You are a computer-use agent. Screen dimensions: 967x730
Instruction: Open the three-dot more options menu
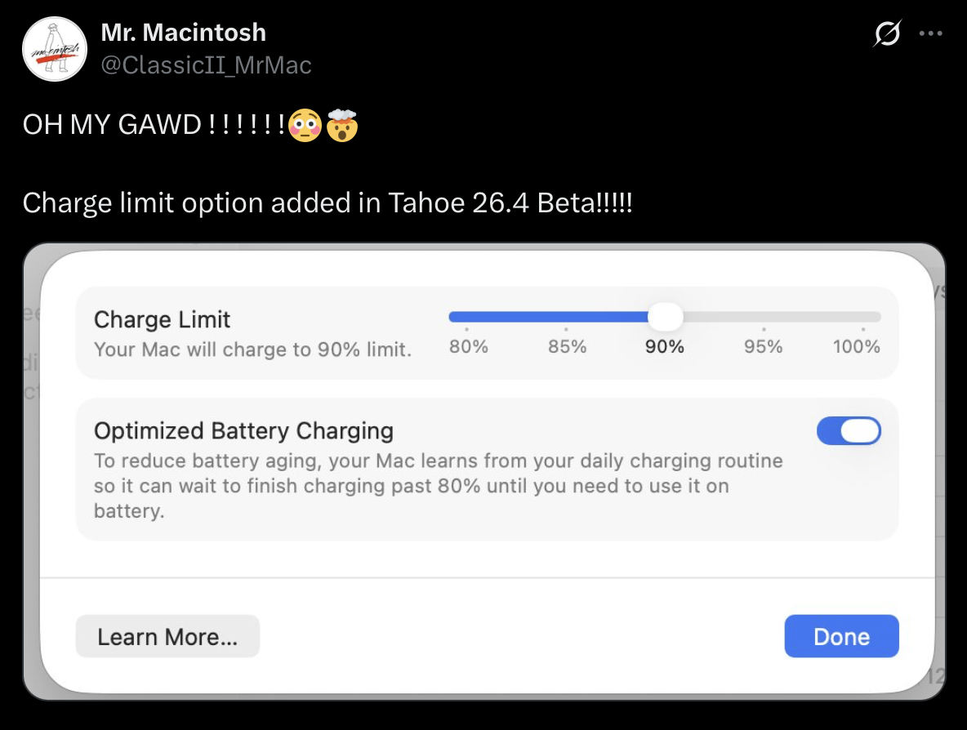tap(930, 33)
